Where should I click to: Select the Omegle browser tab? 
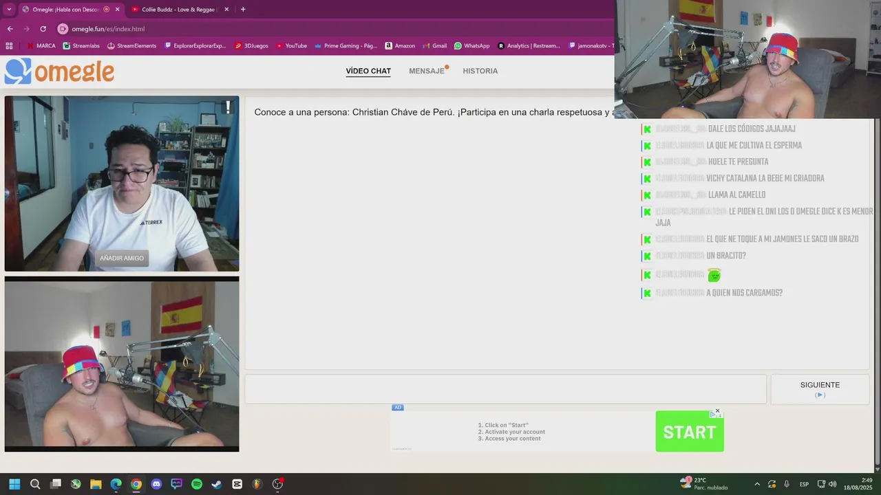click(65, 10)
